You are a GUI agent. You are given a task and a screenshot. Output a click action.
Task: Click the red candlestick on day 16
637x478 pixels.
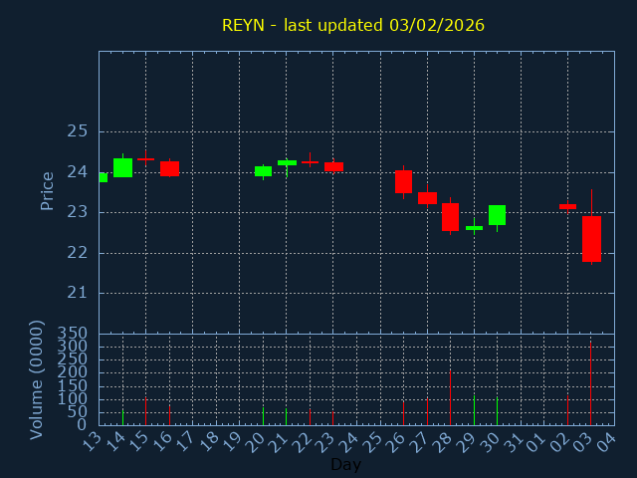(169, 168)
